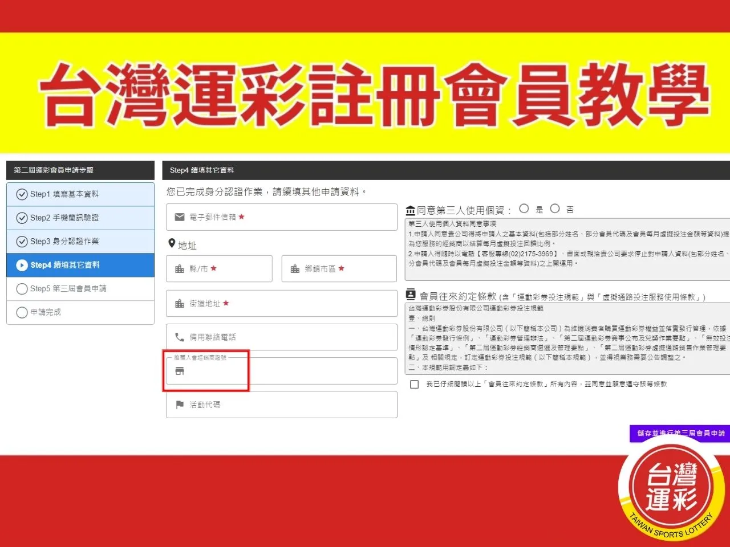This screenshot has height=547, width=730.
Task: Click the 電子郵件信箱 input field
Action: 282,217
